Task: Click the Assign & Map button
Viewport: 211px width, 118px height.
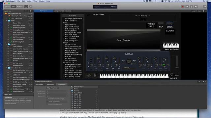Action: coord(196,11)
